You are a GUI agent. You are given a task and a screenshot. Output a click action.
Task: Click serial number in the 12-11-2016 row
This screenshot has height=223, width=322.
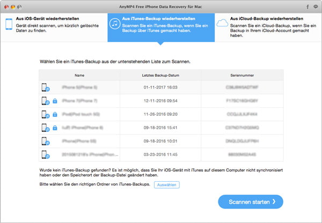pyautogui.click(x=242, y=101)
